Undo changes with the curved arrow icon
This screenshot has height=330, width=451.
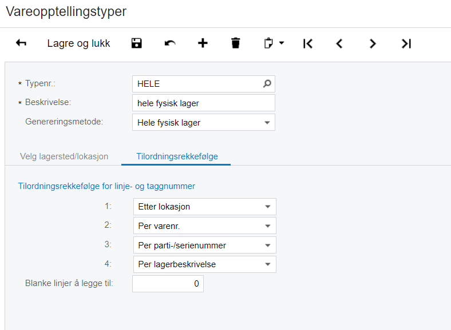(x=170, y=43)
